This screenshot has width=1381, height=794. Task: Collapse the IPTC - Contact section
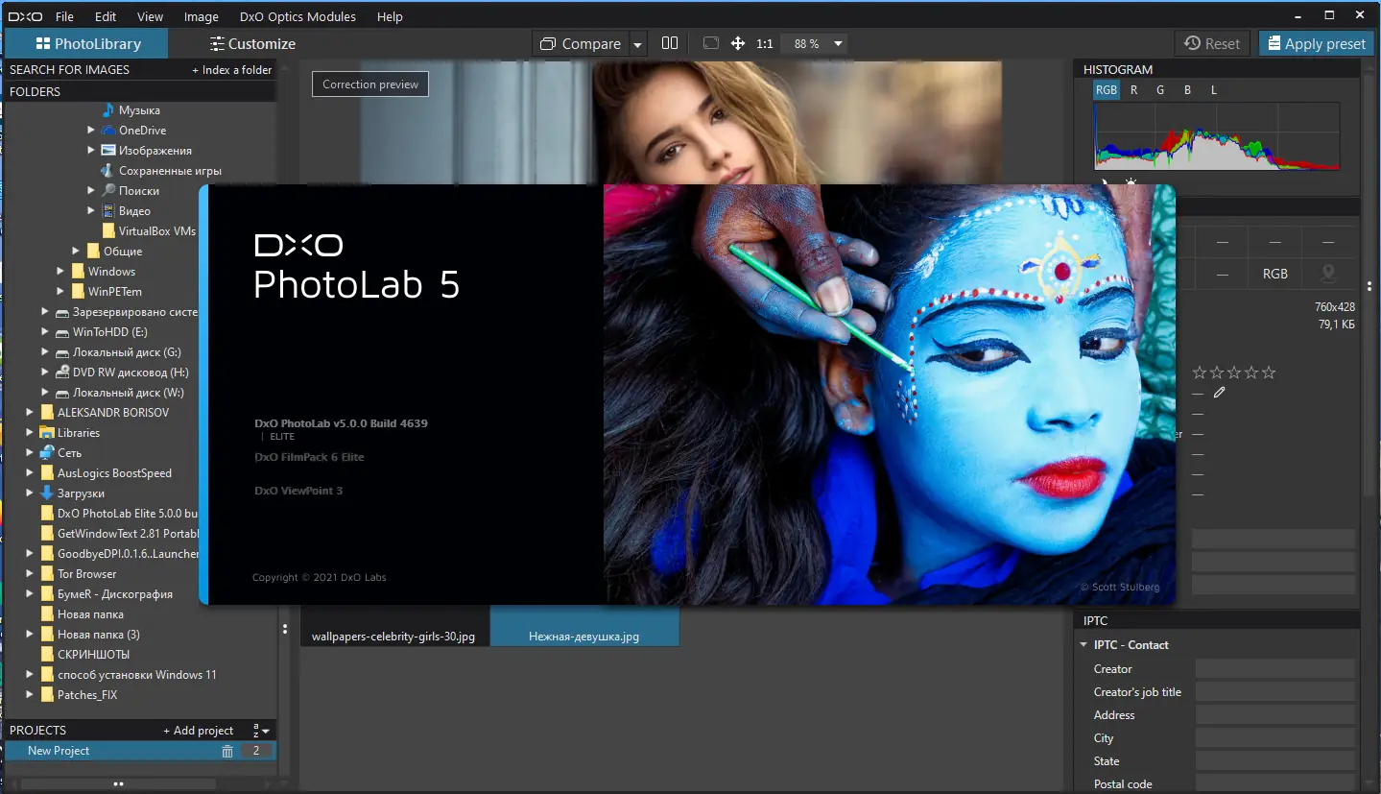coord(1083,644)
